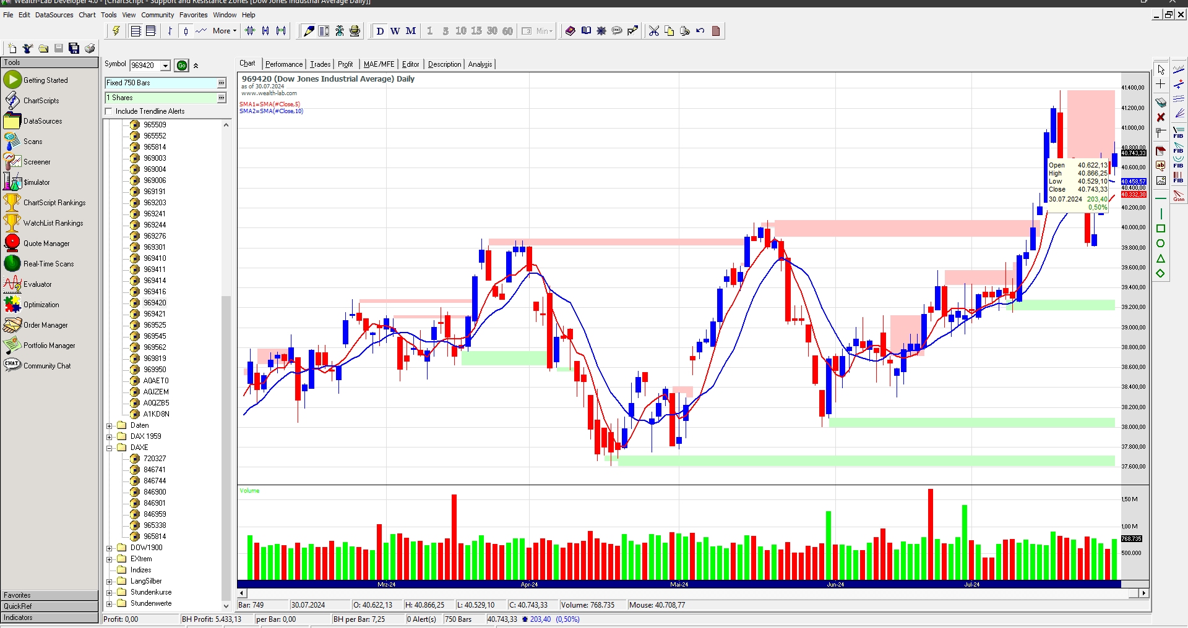Pick the rectangle drawing shape tool

(x=1161, y=229)
